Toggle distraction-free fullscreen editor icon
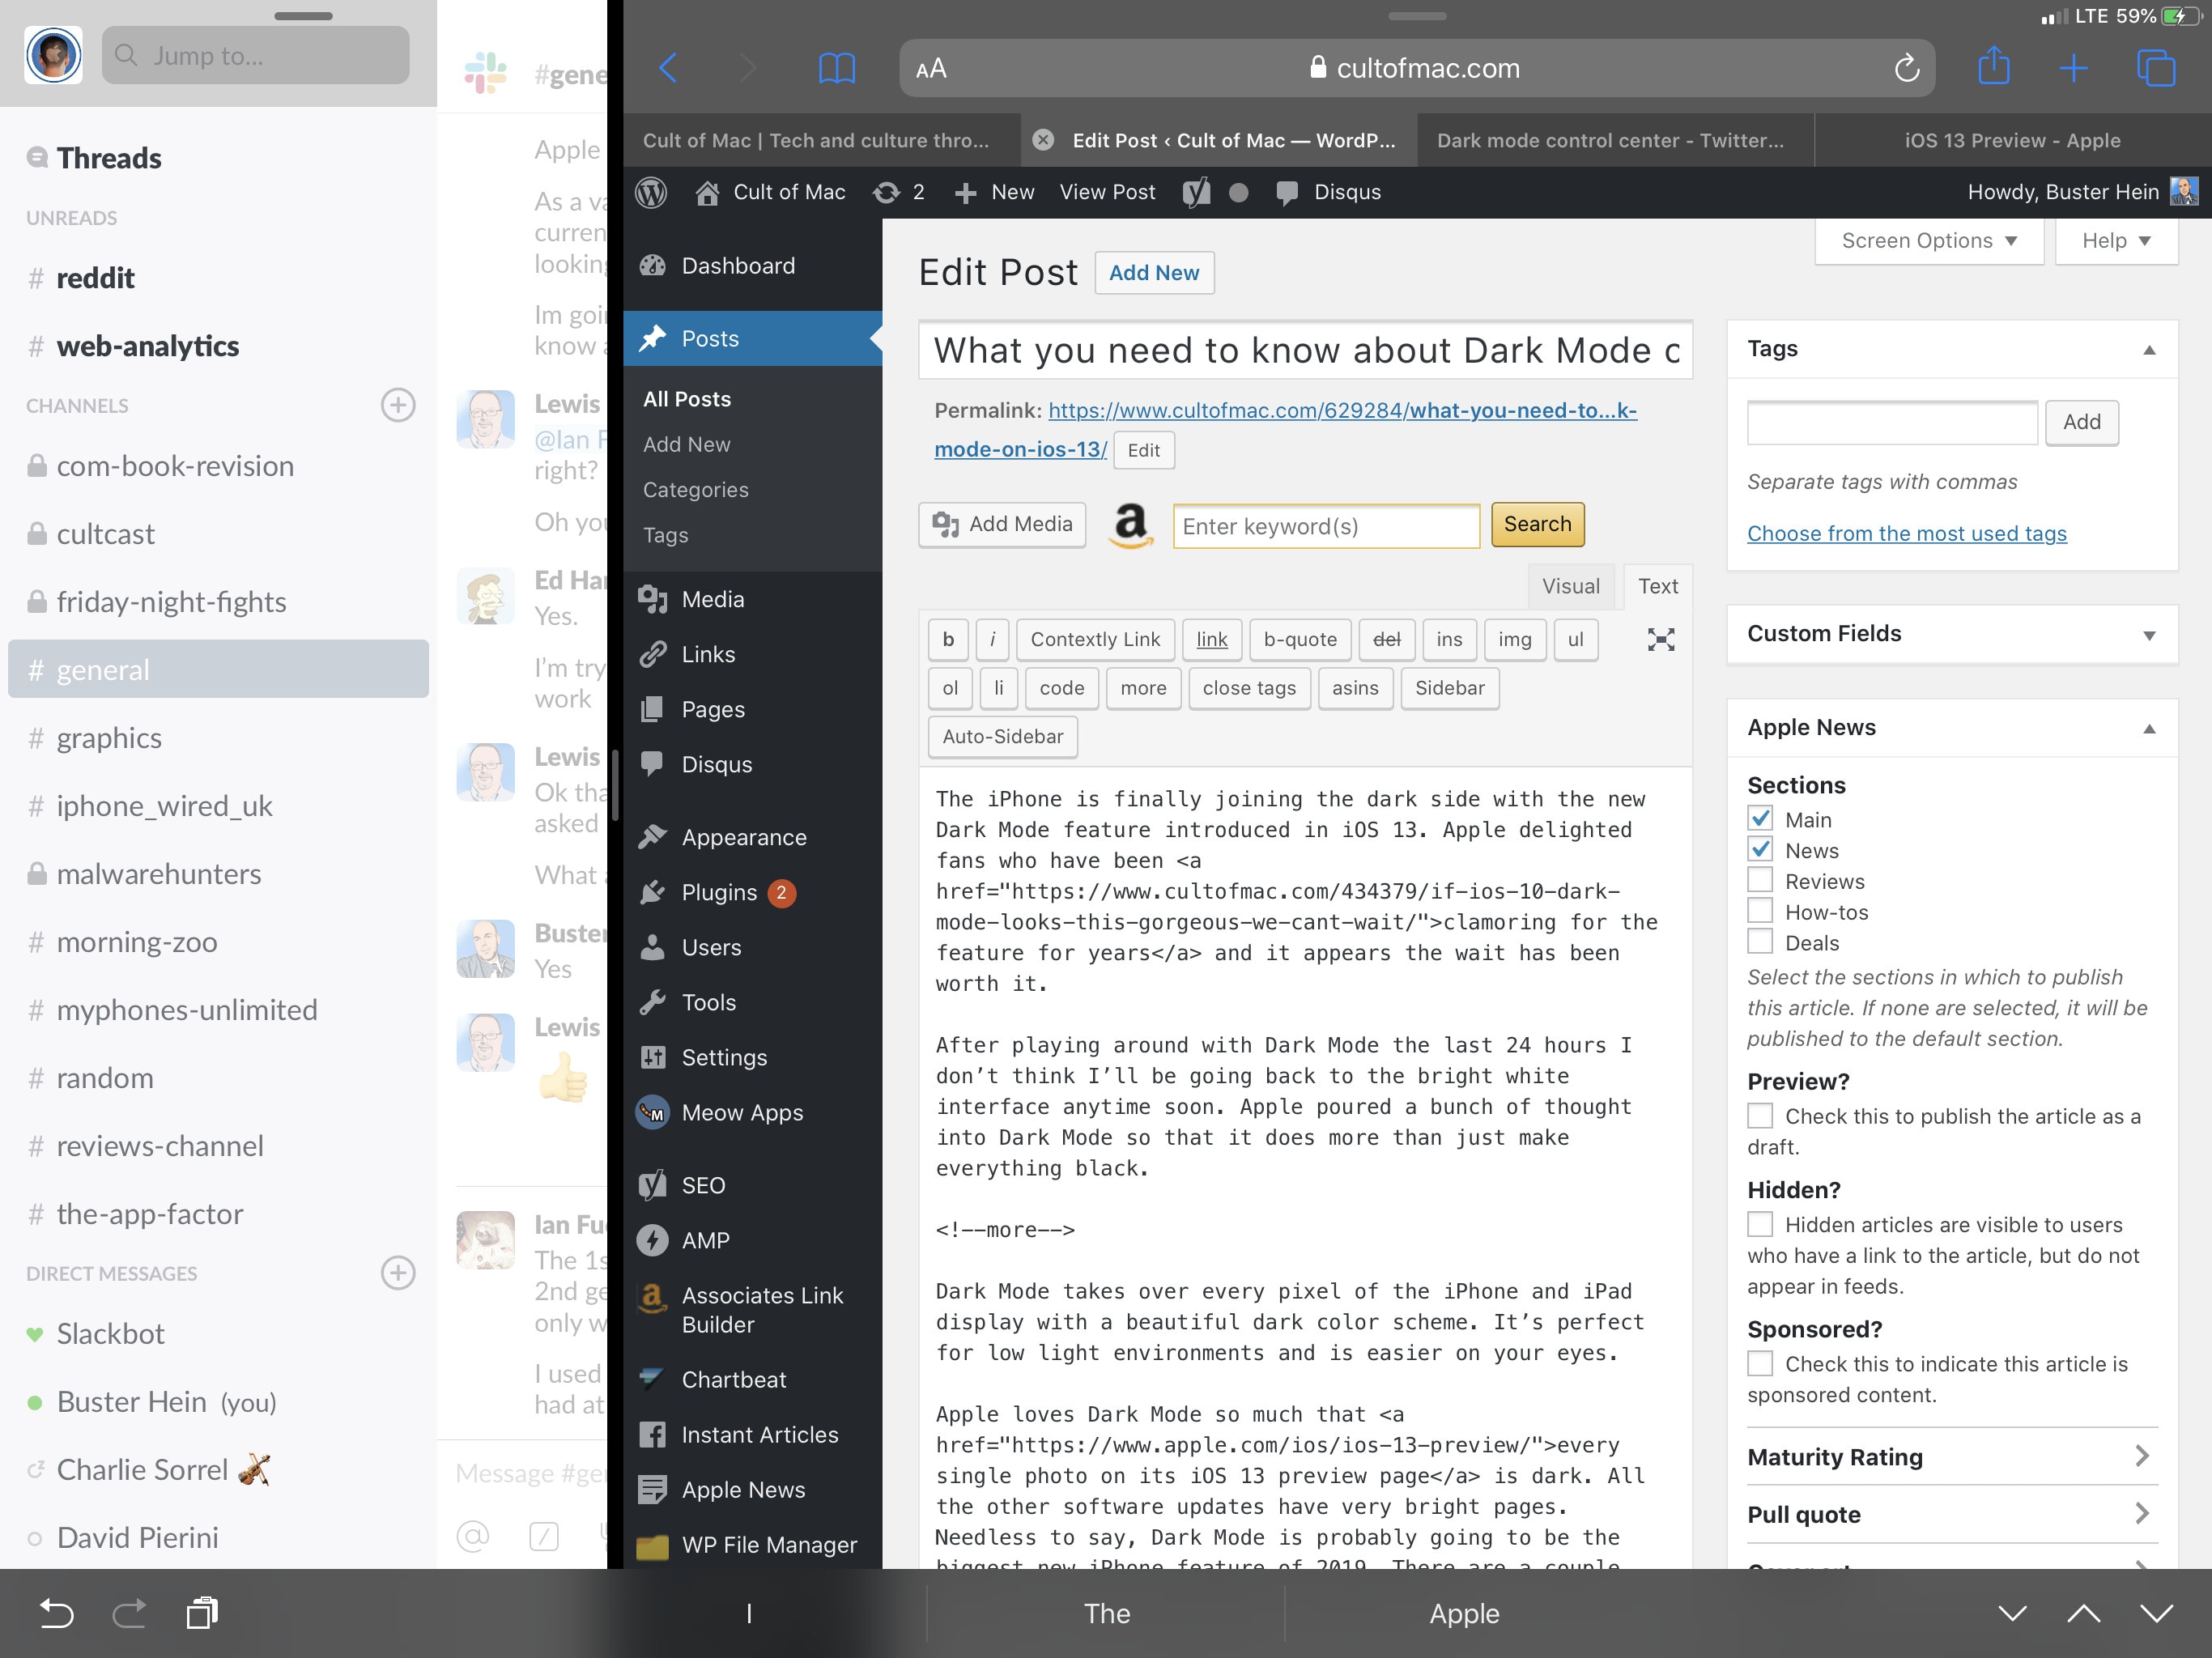Image resolution: width=2212 pixels, height=1658 pixels. 1660,640
